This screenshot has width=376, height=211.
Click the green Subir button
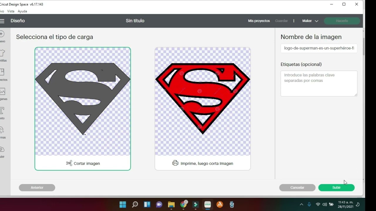pyautogui.click(x=336, y=188)
